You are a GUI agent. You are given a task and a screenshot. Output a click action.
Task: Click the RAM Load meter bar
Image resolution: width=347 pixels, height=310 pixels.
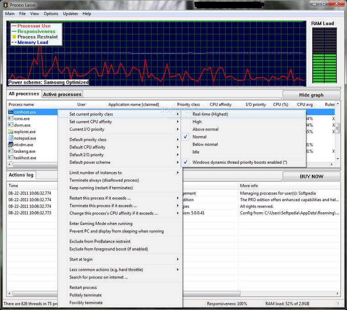[x=323, y=55]
